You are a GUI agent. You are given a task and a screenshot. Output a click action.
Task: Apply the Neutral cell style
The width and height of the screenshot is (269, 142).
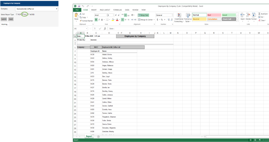coord(199,19)
